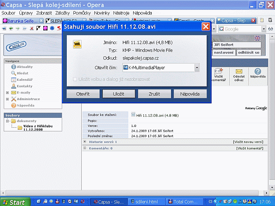This screenshot has height=206, width=275.
Task: Click the Aktuality info icon in navigation
Action: pyautogui.click(x=14, y=67)
